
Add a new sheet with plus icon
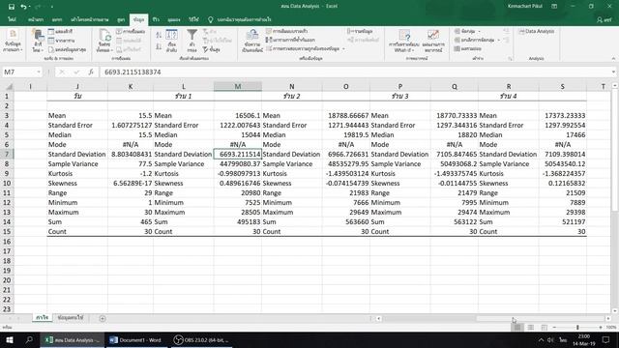click(x=103, y=318)
